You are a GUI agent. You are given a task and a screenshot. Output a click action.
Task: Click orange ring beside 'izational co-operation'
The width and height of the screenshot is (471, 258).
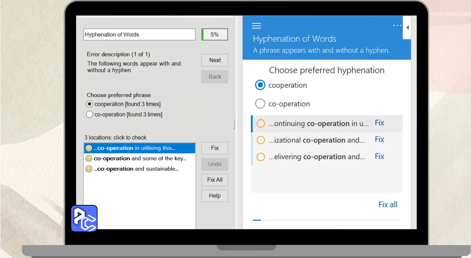pyautogui.click(x=261, y=140)
